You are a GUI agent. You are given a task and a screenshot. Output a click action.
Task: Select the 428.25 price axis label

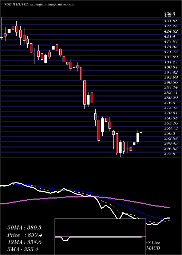coord(171,26)
